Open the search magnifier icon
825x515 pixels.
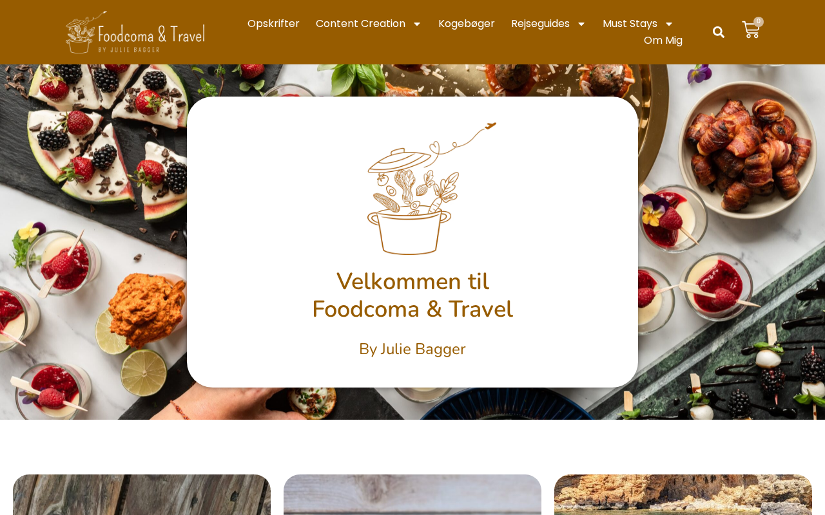719,32
